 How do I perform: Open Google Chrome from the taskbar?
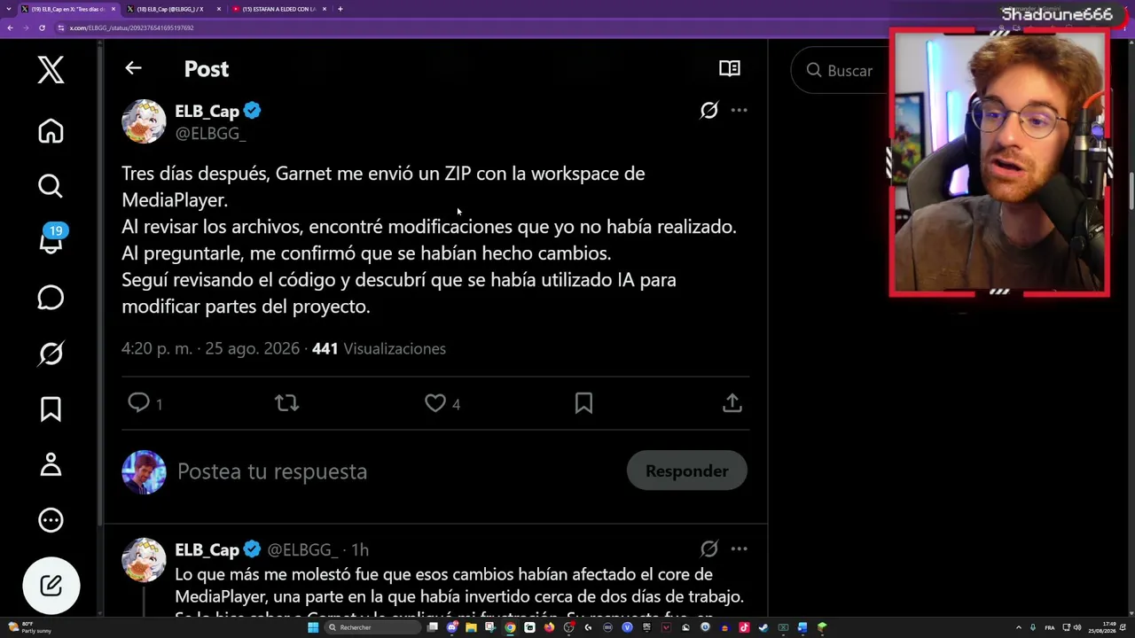click(510, 627)
